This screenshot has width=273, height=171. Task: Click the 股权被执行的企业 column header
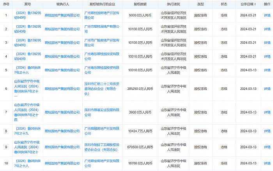102,4
